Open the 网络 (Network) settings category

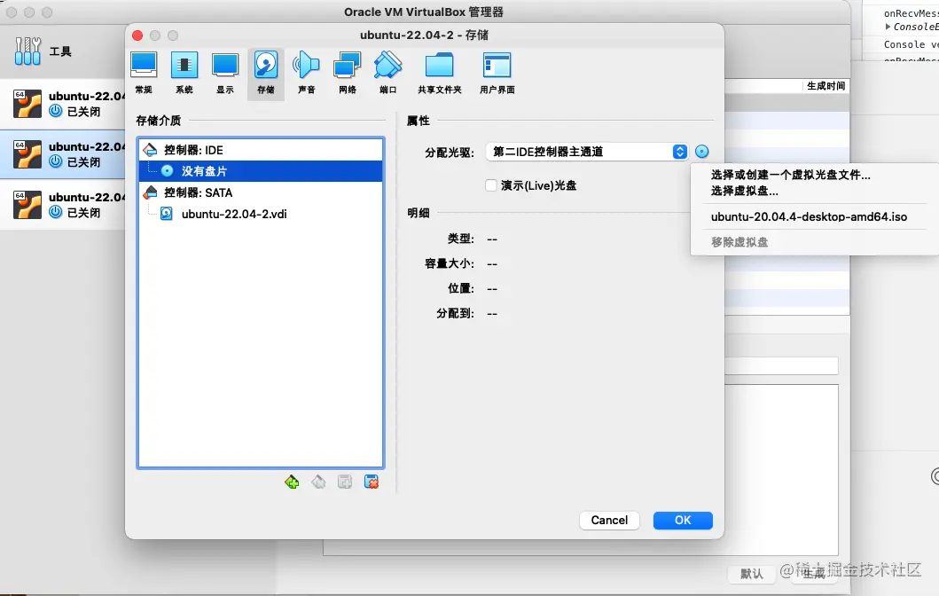coord(348,73)
